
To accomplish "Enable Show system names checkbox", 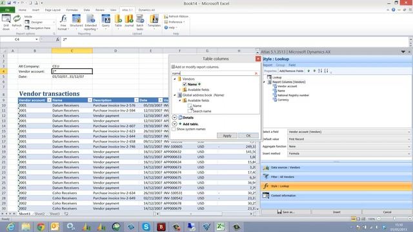I will click(x=174, y=129).
